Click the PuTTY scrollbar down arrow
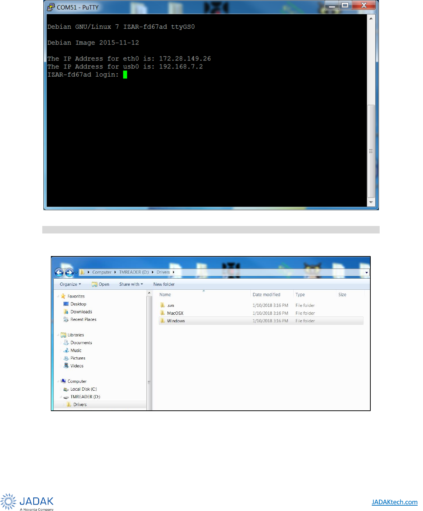Image resolution: width=423 pixels, height=511 pixels. [x=371, y=202]
